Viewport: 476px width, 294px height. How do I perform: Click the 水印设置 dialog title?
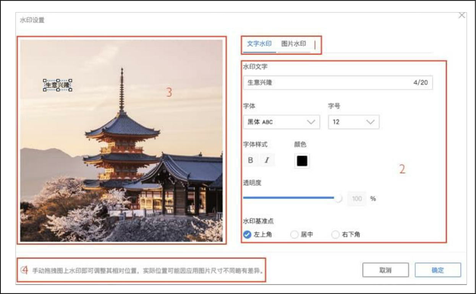[32, 20]
